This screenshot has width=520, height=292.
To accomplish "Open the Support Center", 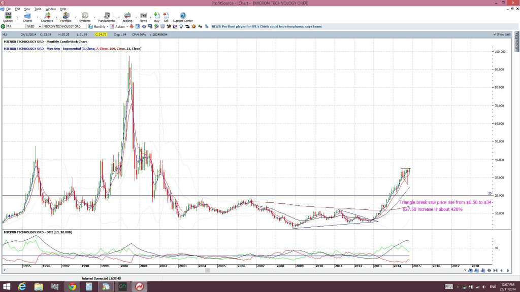I will [x=183, y=17].
